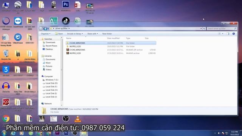The image size is (242, 136).
Task: Select the WLPRO_V220 file folder
Action: (x=111, y=46)
